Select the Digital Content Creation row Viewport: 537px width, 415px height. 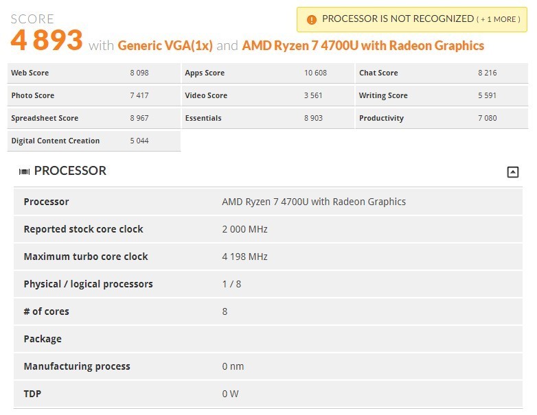click(x=94, y=141)
